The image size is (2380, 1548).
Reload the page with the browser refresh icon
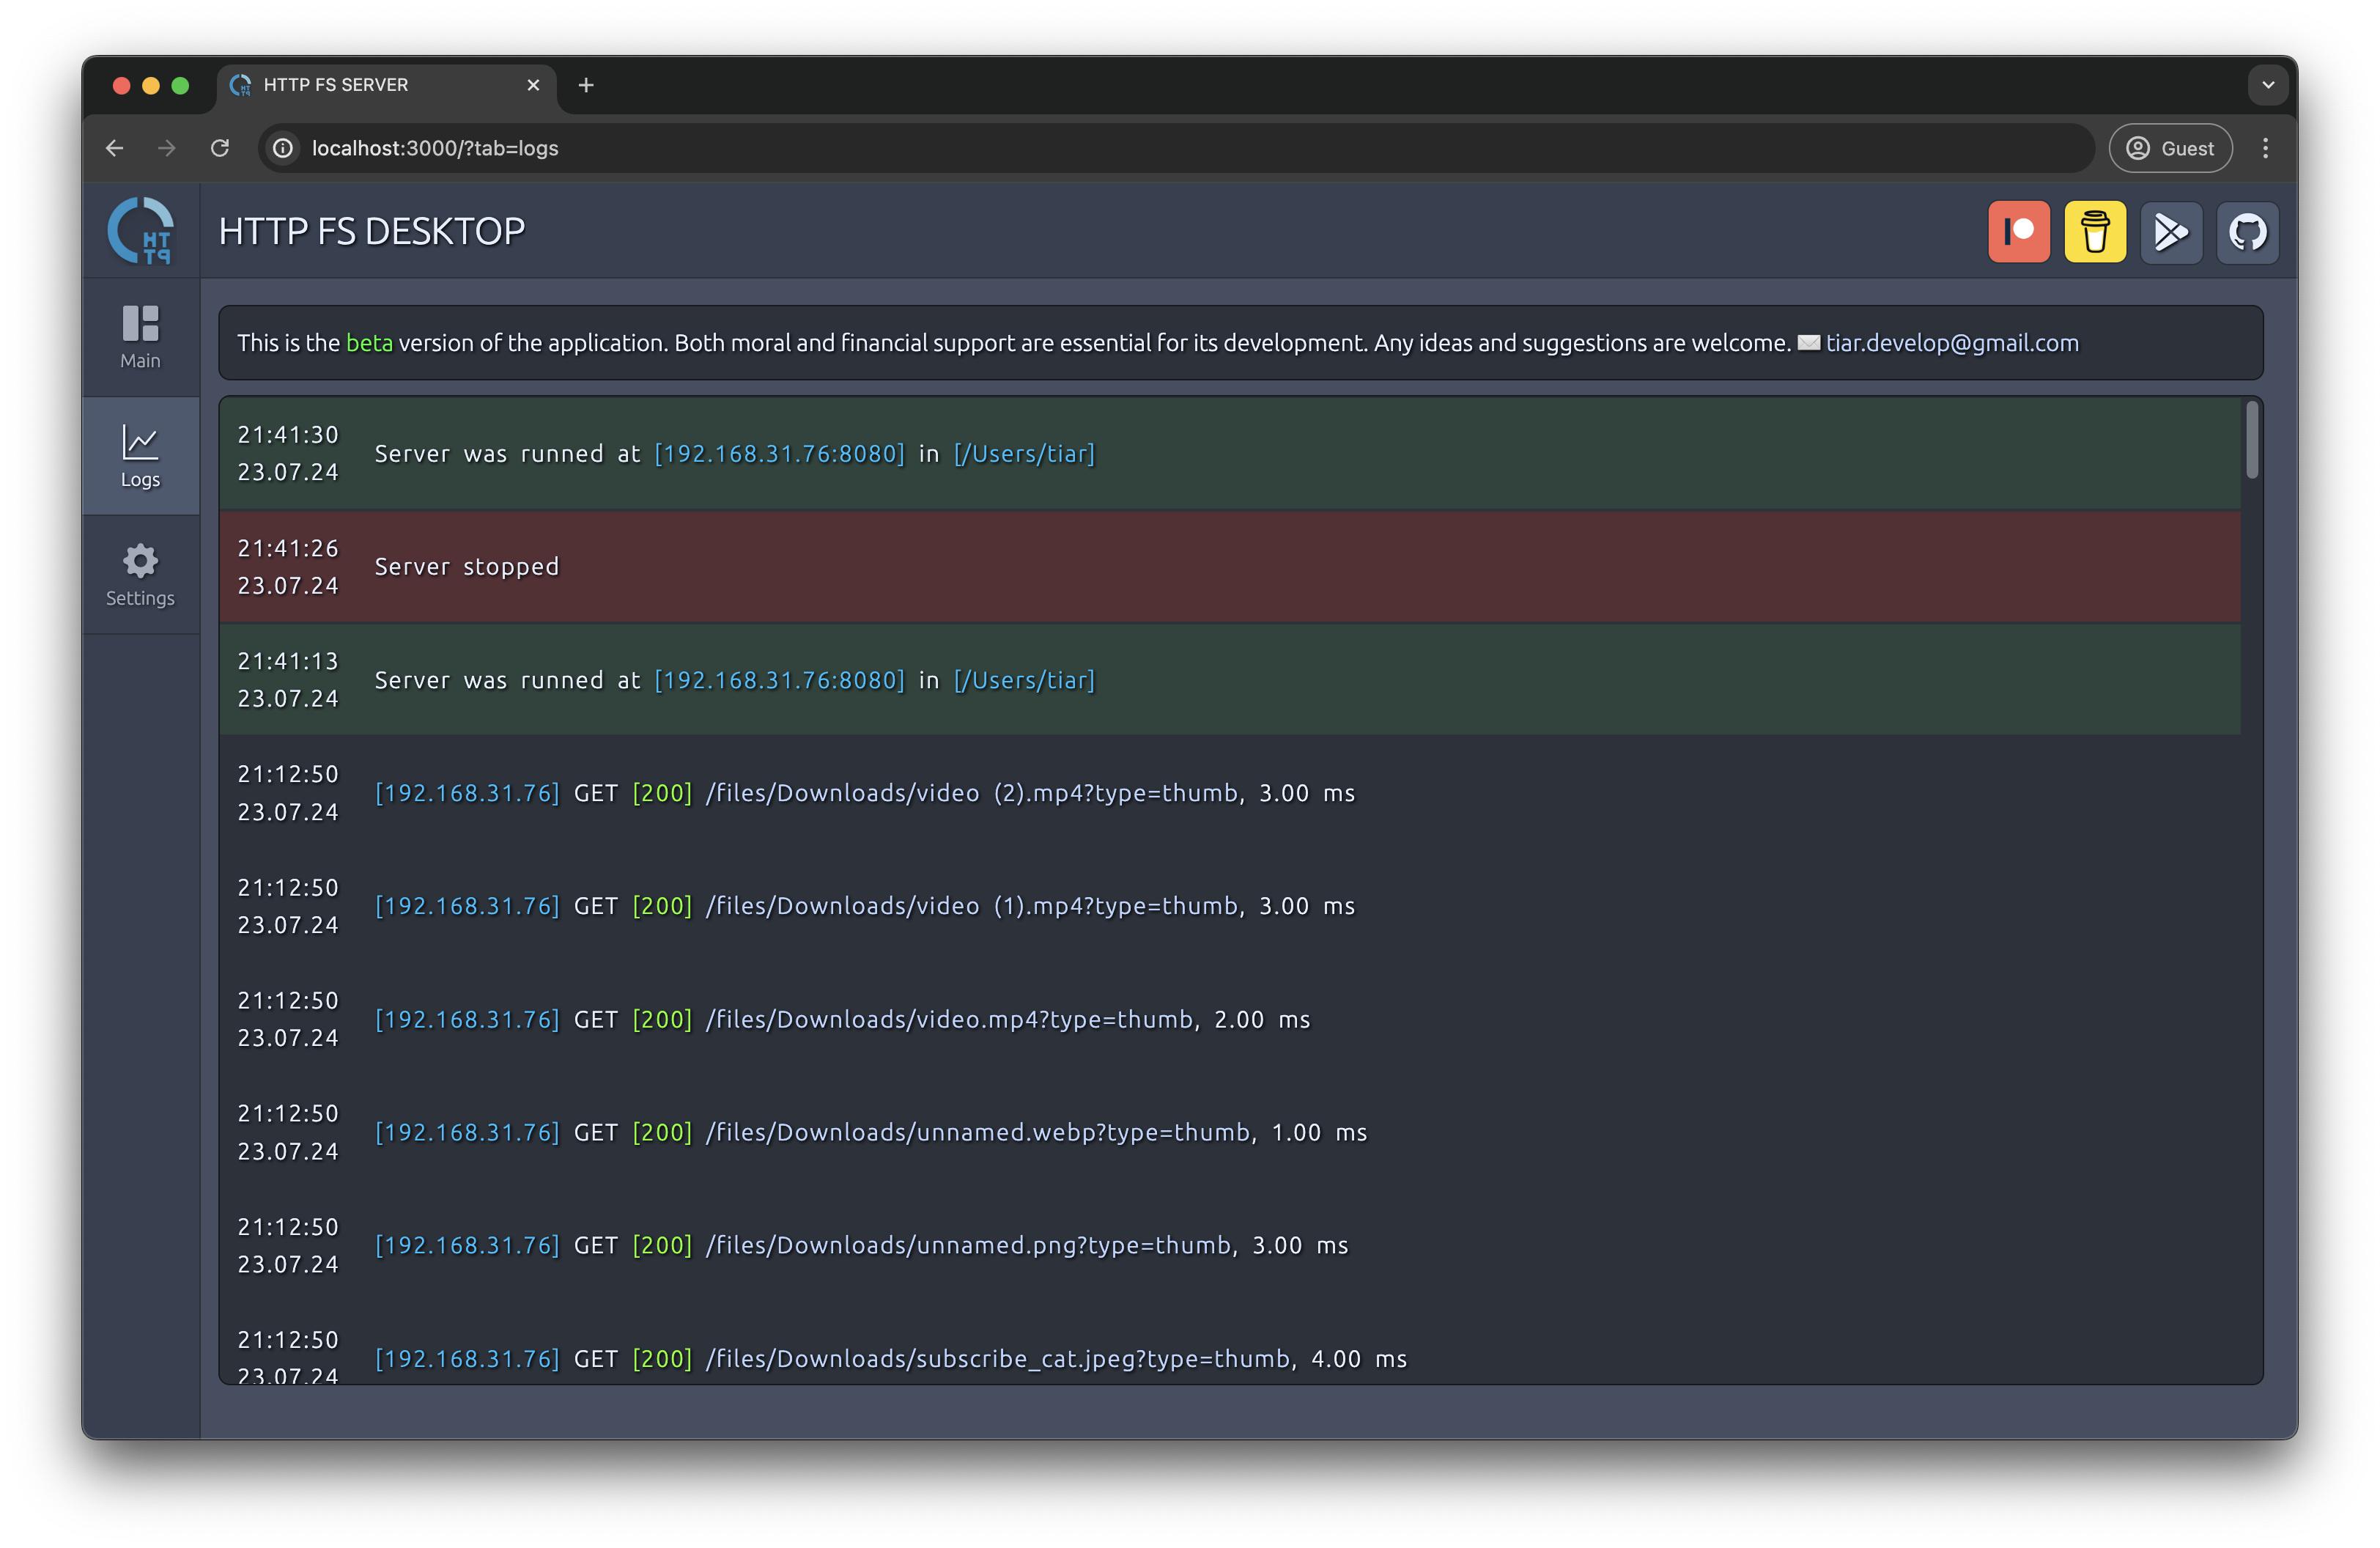coord(220,148)
